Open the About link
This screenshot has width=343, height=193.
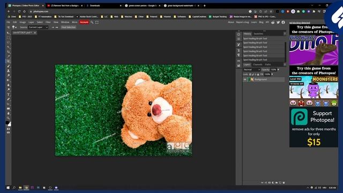point(231,23)
